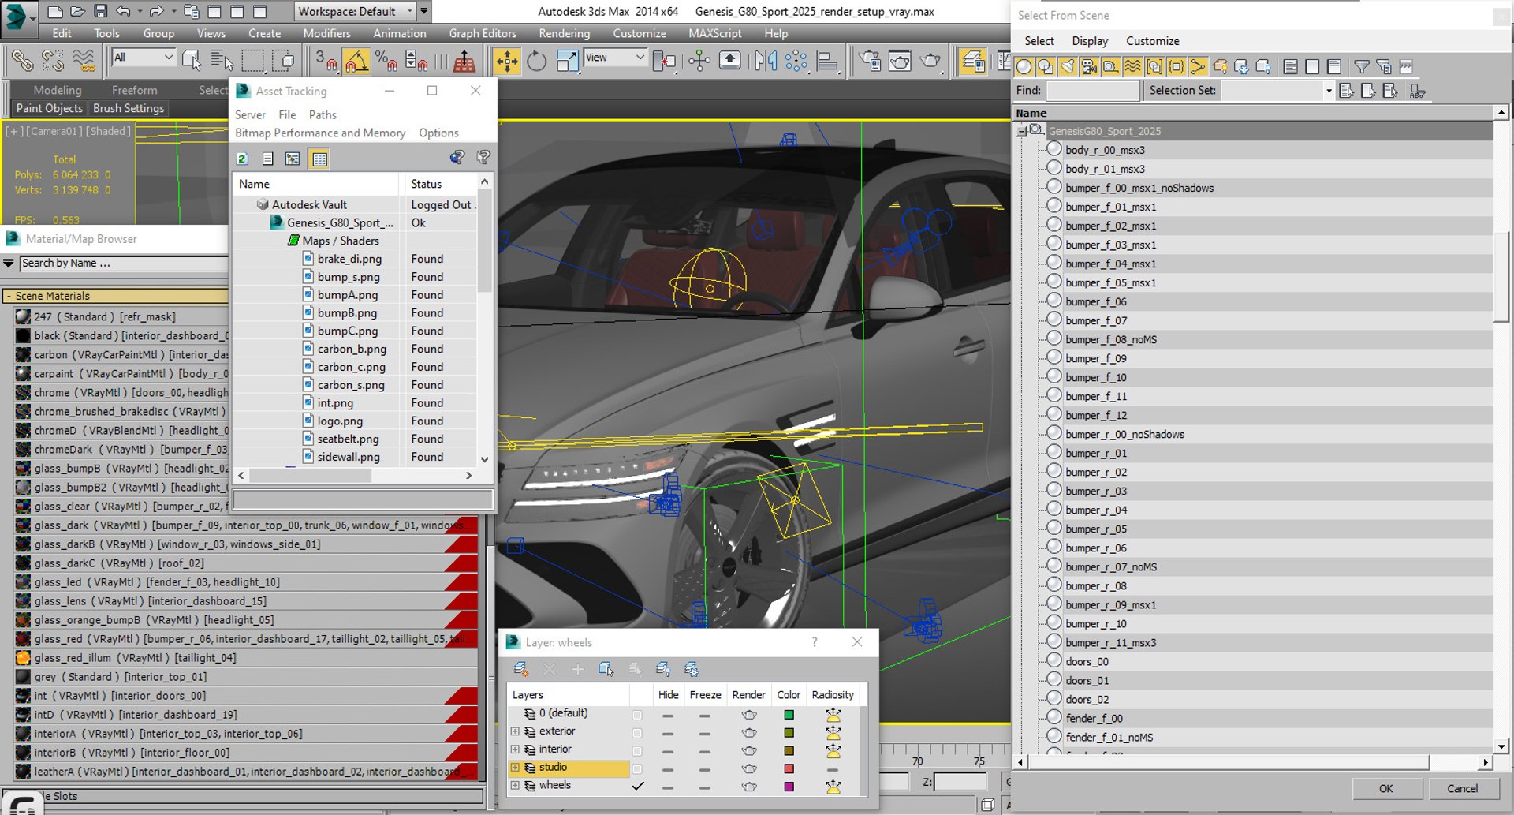Screen dimensions: 1514x815
Task: Change the wheels layer color swatch
Action: pyautogui.click(x=789, y=787)
